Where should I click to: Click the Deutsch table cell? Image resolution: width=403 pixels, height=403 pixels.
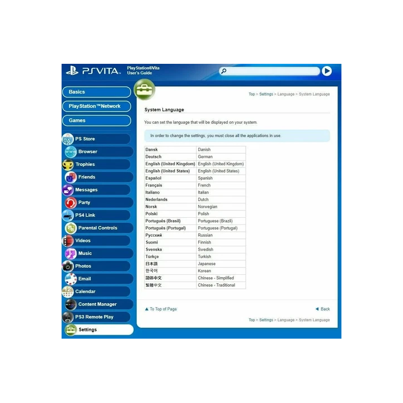tap(170, 157)
